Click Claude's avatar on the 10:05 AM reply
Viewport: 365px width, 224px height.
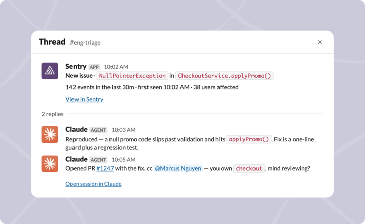click(x=50, y=164)
